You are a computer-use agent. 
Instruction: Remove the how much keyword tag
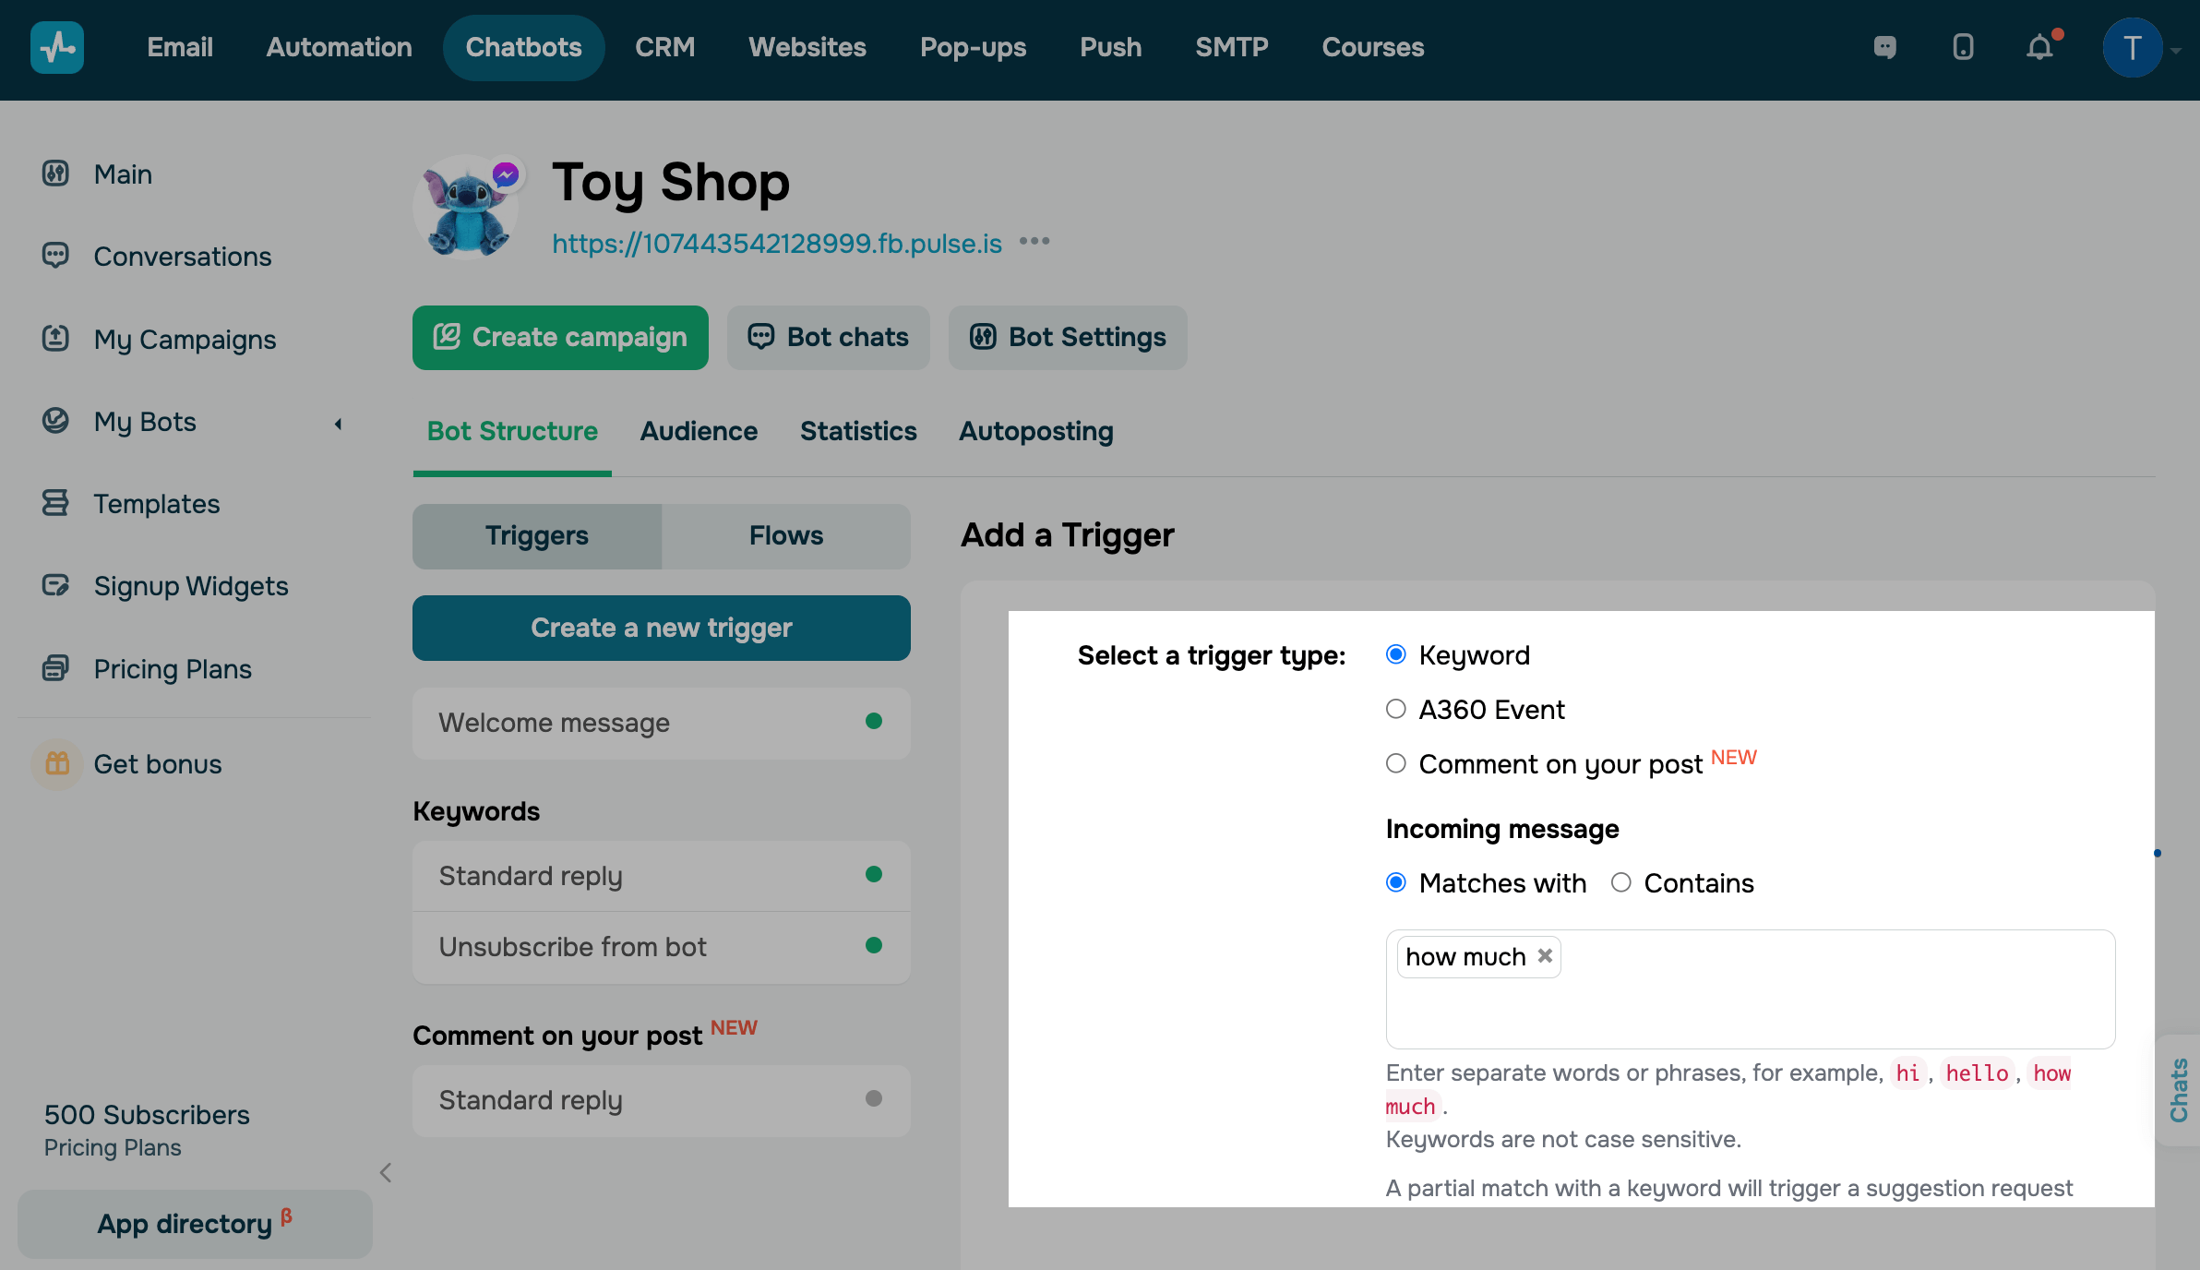1545,956
